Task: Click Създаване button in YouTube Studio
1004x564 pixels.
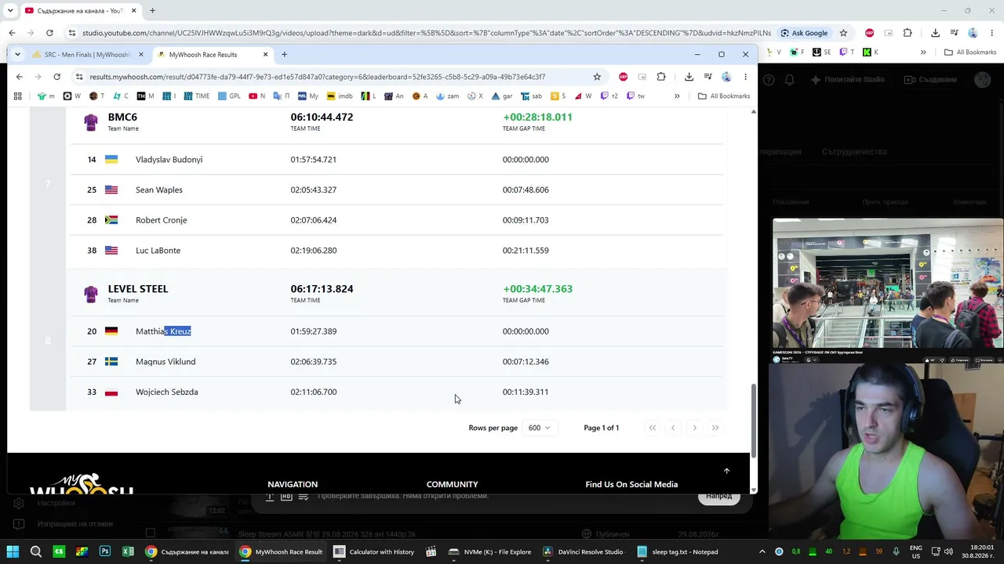Action: click(x=931, y=79)
